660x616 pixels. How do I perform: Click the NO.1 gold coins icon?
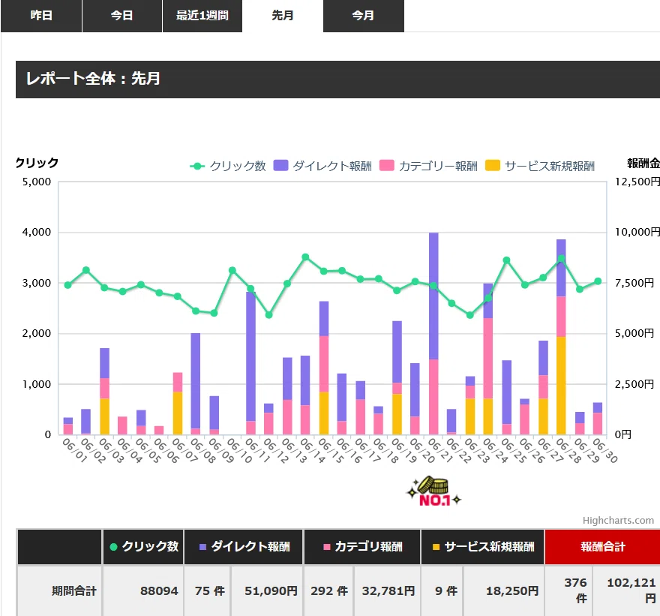pyautogui.click(x=433, y=491)
